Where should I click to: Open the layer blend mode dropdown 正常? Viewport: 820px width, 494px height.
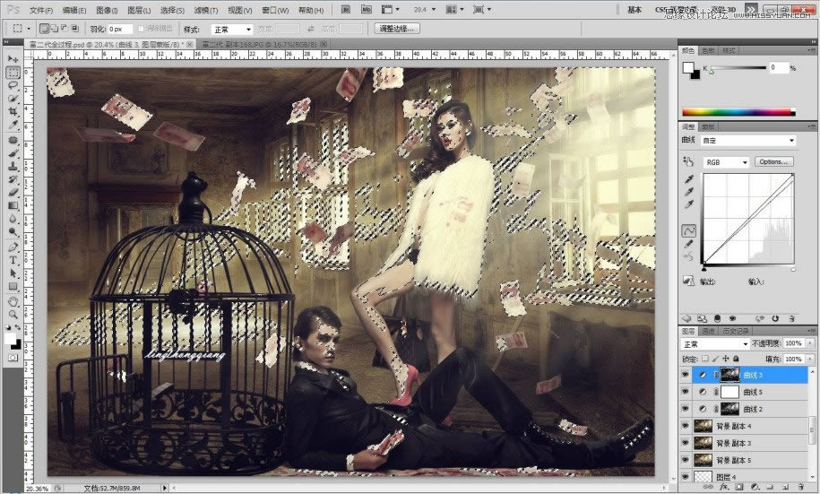(x=715, y=344)
